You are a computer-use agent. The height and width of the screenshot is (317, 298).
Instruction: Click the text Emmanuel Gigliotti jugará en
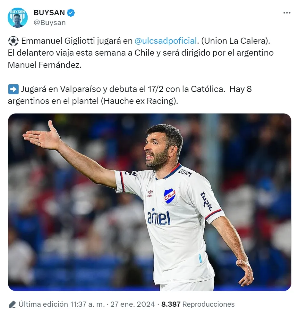[x=77, y=41]
